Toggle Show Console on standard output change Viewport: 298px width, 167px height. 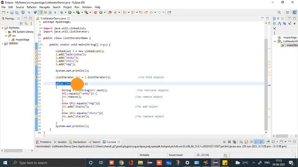tap(257, 142)
